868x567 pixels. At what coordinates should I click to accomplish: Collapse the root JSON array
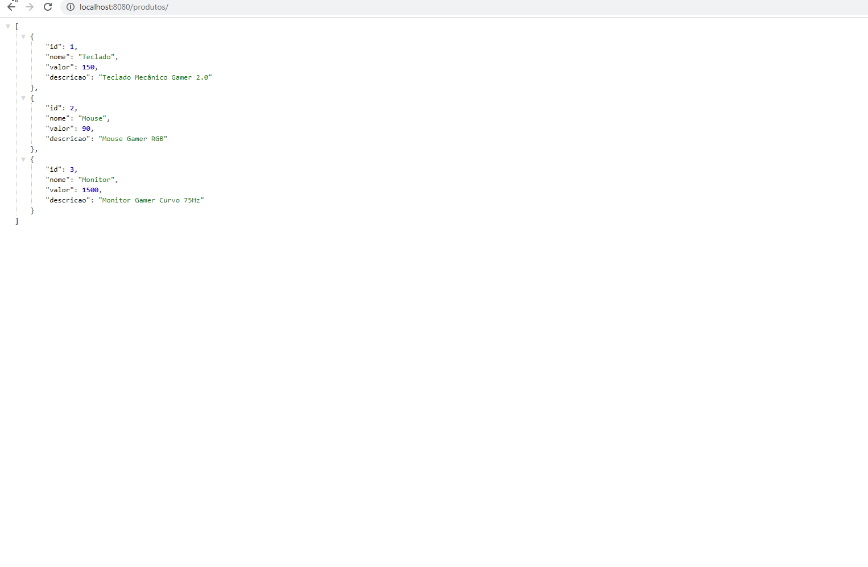pyautogui.click(x=8, y=26)
